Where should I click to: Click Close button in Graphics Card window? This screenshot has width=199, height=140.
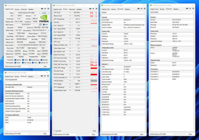click(x=45, y=66)
